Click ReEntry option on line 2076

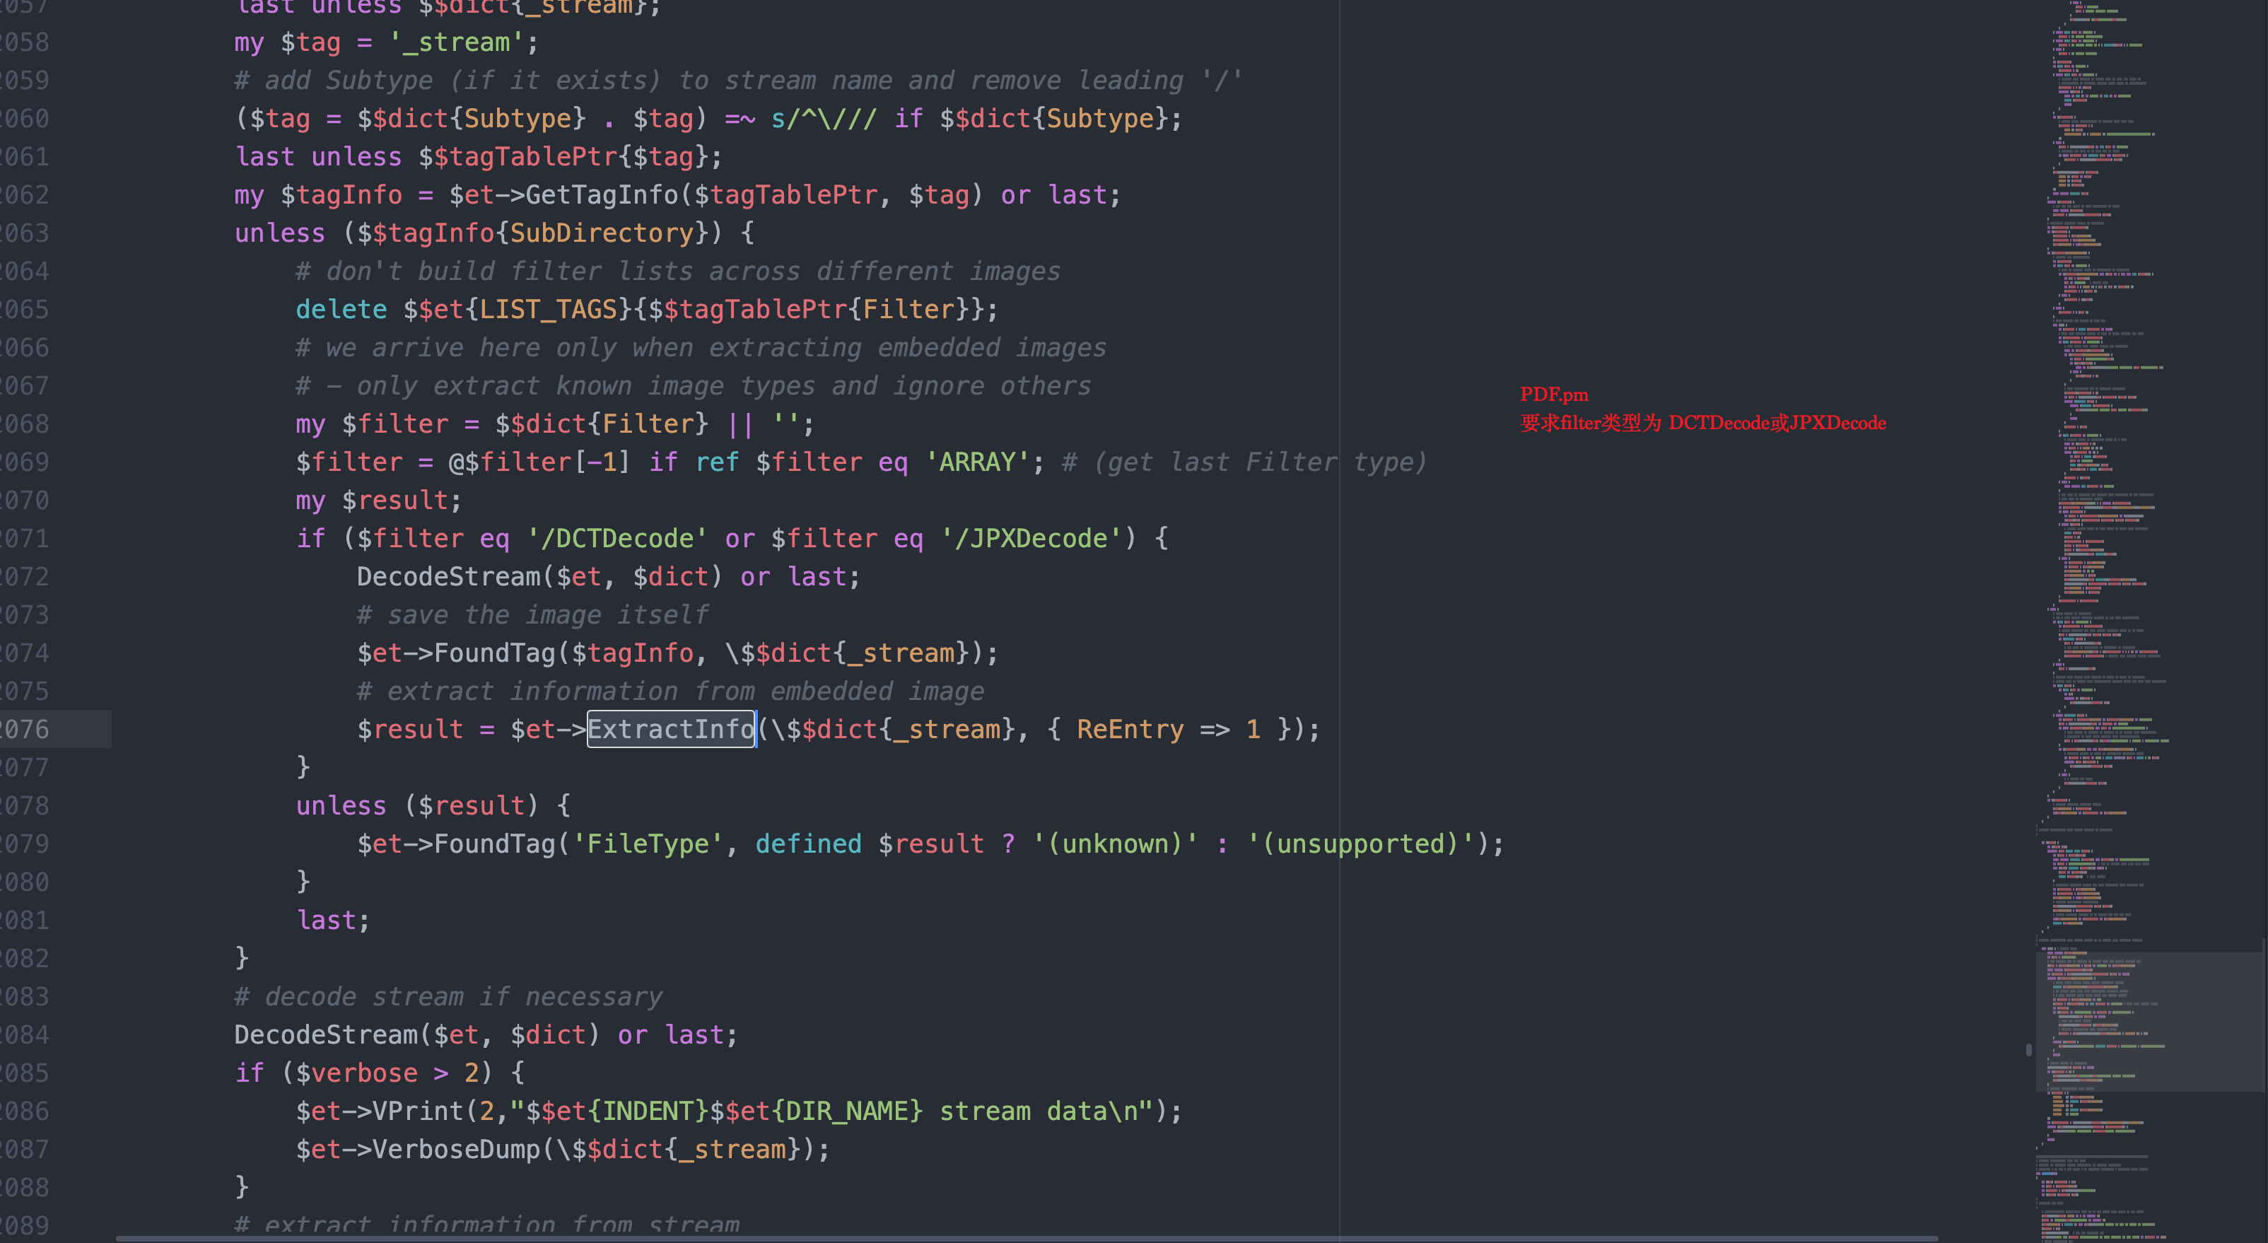tap(1130, 729)
